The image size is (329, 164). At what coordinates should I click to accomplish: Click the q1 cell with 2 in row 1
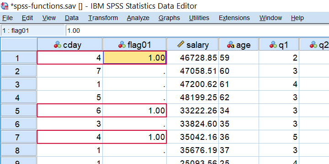pos(279,58)
